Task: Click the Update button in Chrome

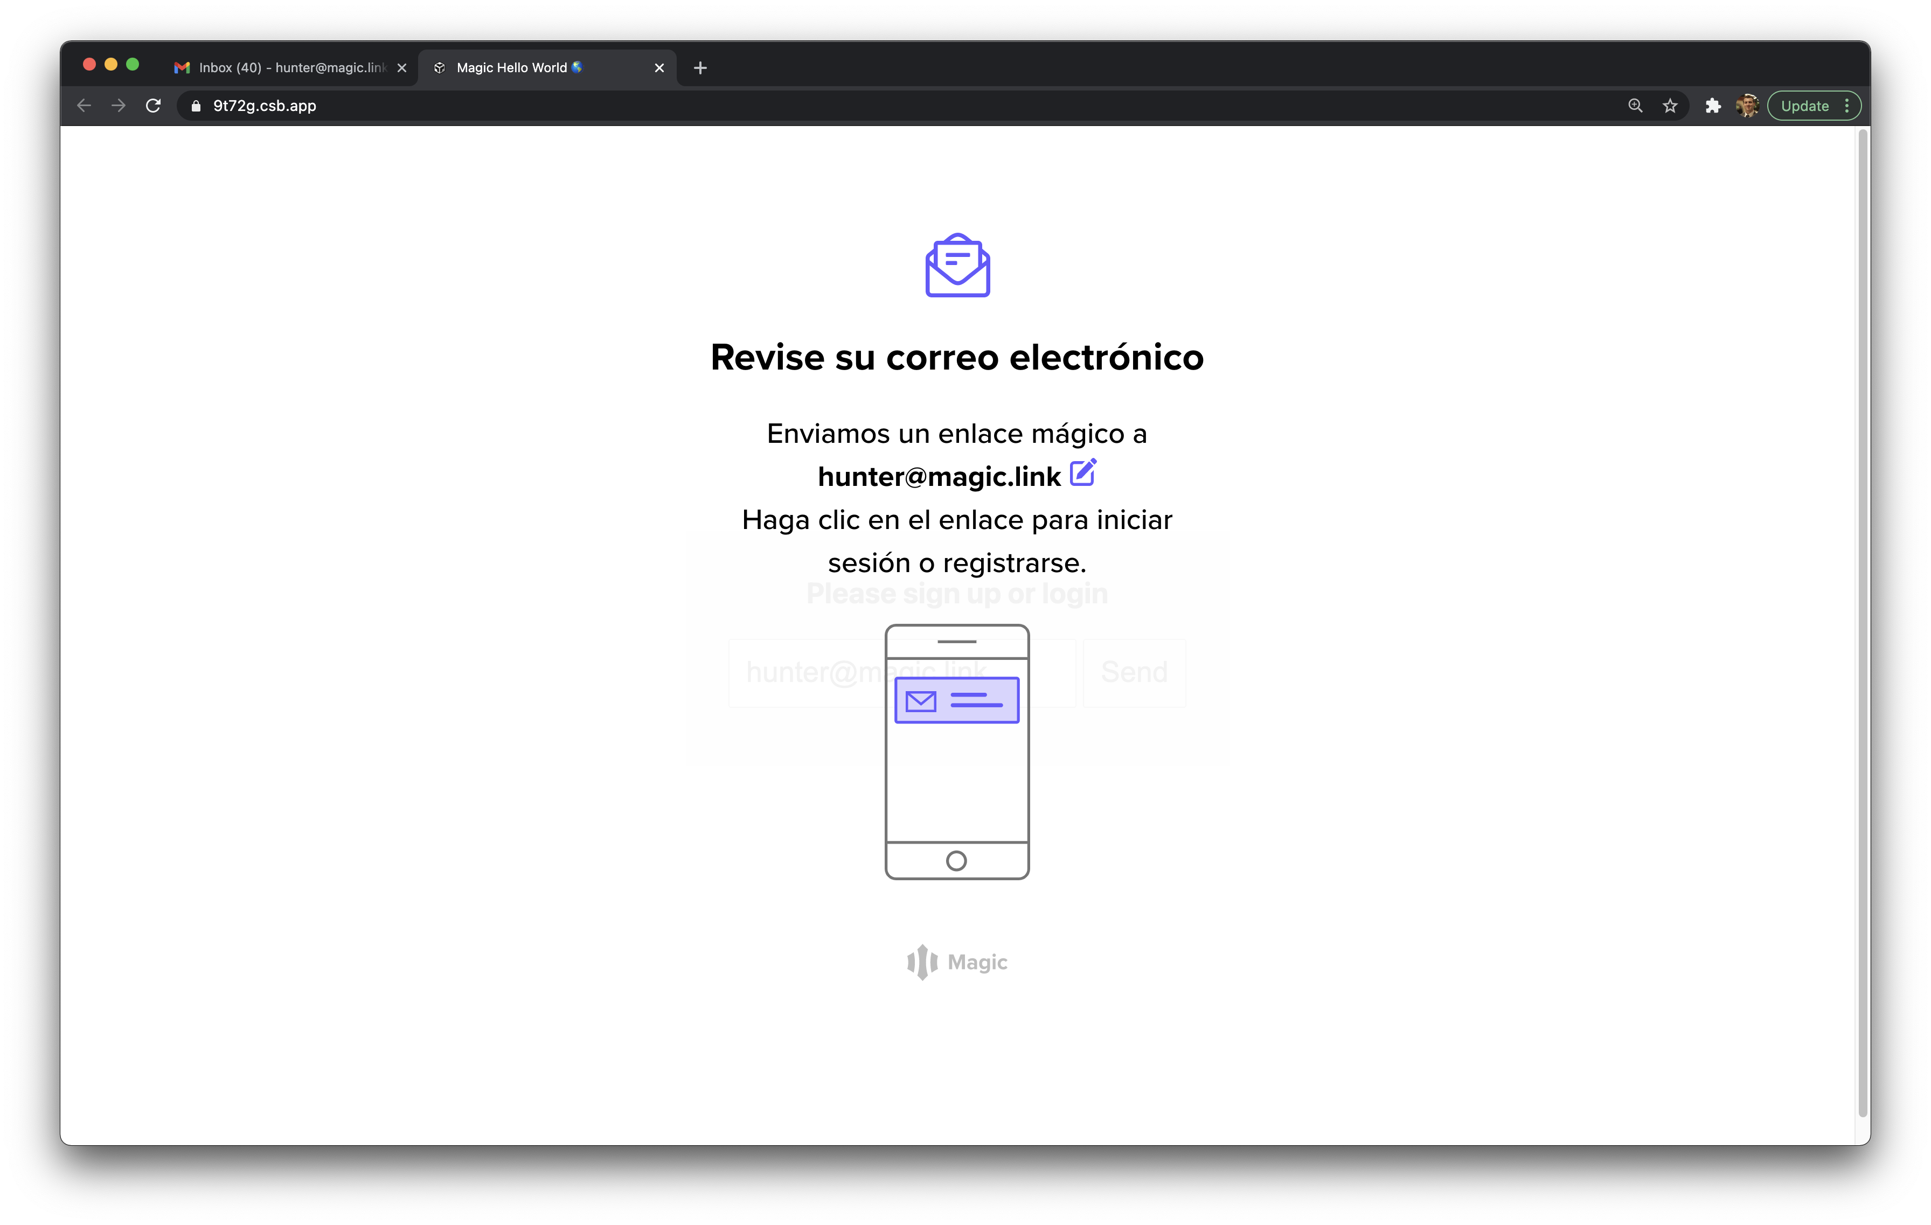Action: (x=1804, y=106)
